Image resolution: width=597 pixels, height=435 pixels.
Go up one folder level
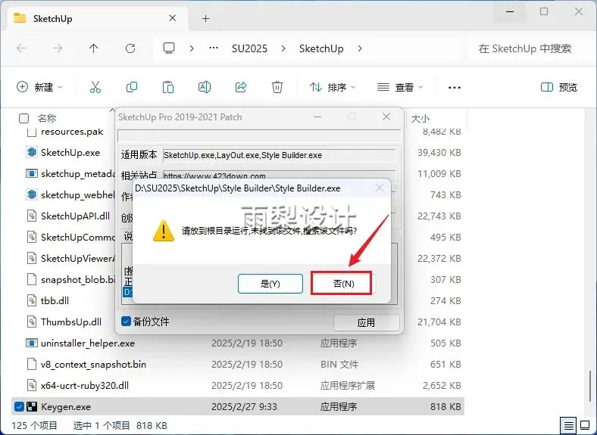point(94,48)
